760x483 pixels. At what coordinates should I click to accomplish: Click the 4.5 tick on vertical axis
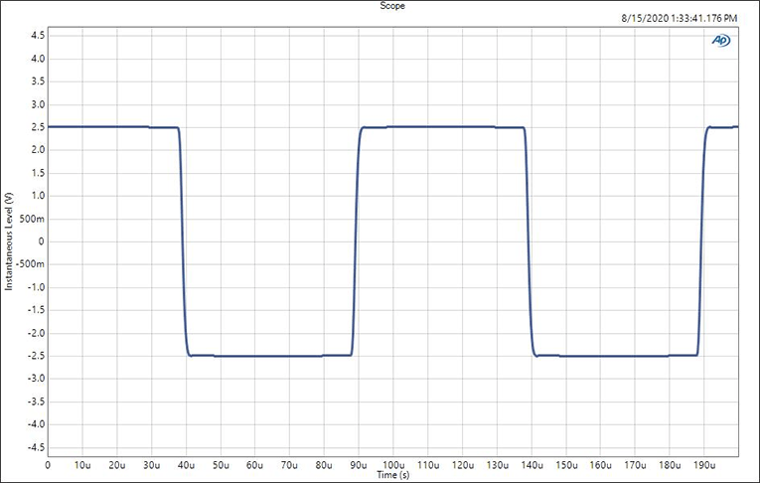(36, 36)
